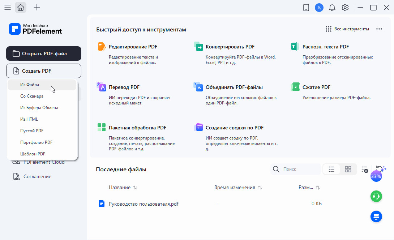The width and height of the screenshot is (394, 240).
Task: Open the Создание сводки по PDF tool
Action: tap(234, 128)
